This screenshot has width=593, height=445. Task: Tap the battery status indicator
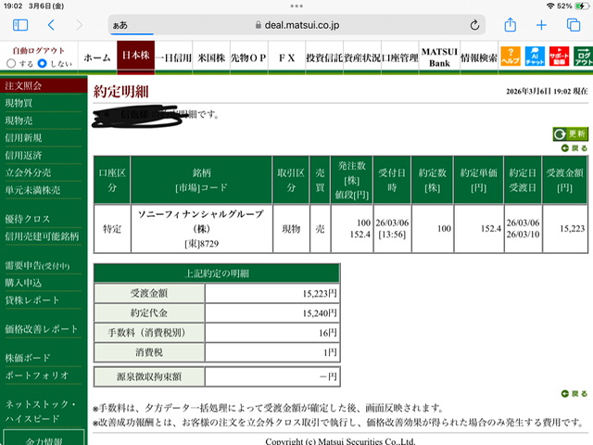coord(582,6)
